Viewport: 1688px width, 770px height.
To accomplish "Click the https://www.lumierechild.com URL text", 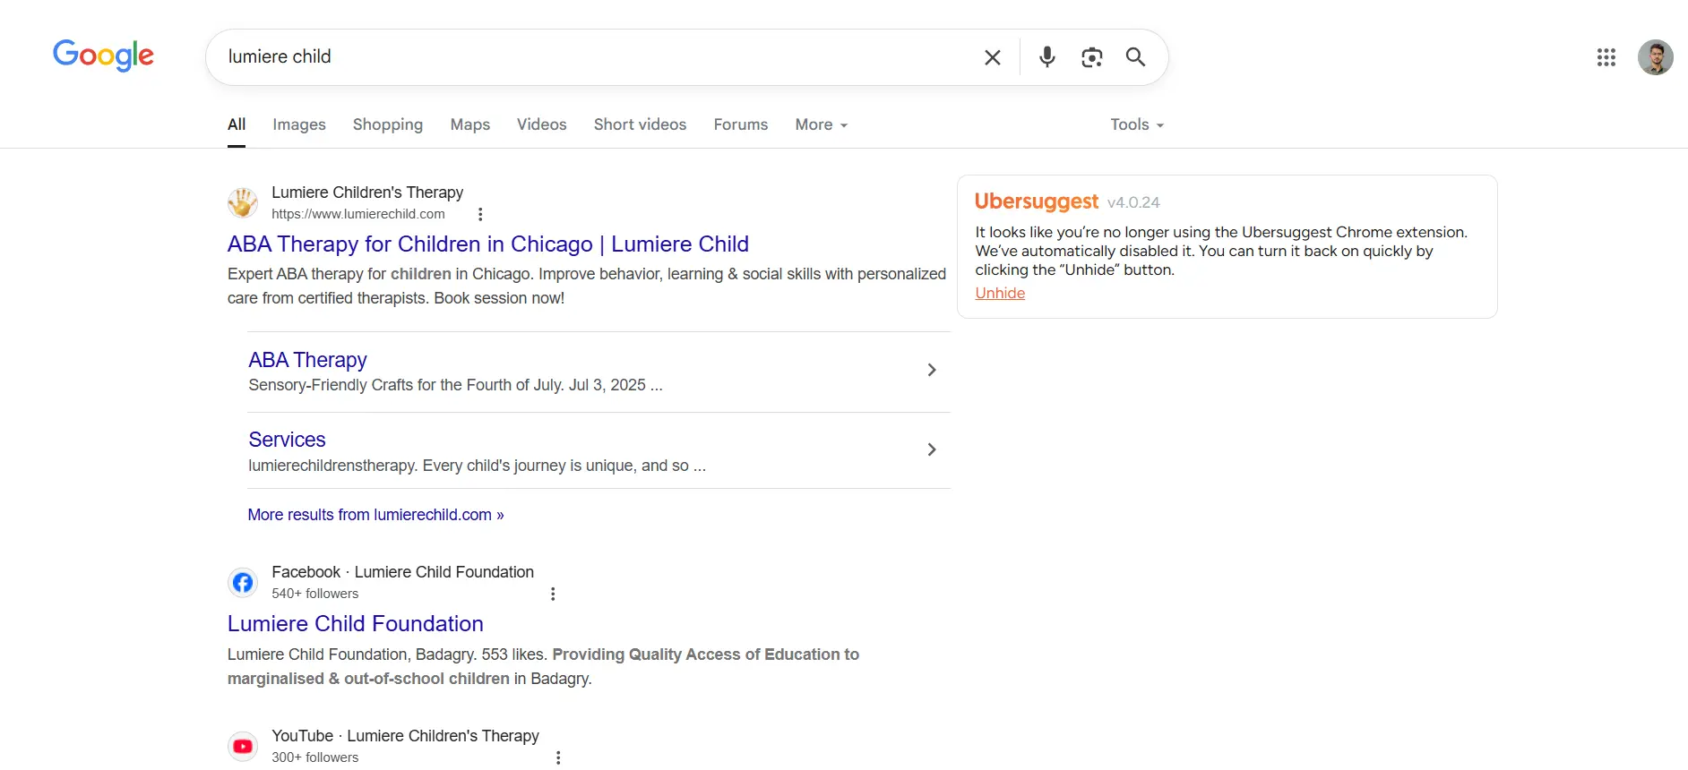I will 358,214.
